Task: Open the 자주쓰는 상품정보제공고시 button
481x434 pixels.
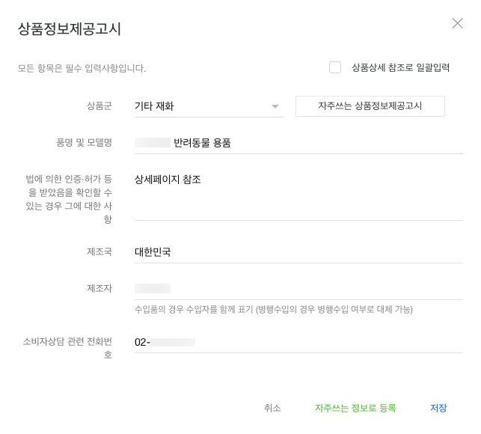Action: pos(370,106)
